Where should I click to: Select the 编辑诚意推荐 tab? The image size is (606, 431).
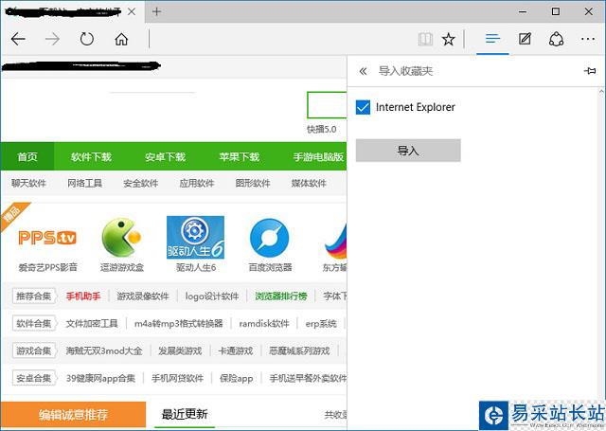[x=73, y=414]
